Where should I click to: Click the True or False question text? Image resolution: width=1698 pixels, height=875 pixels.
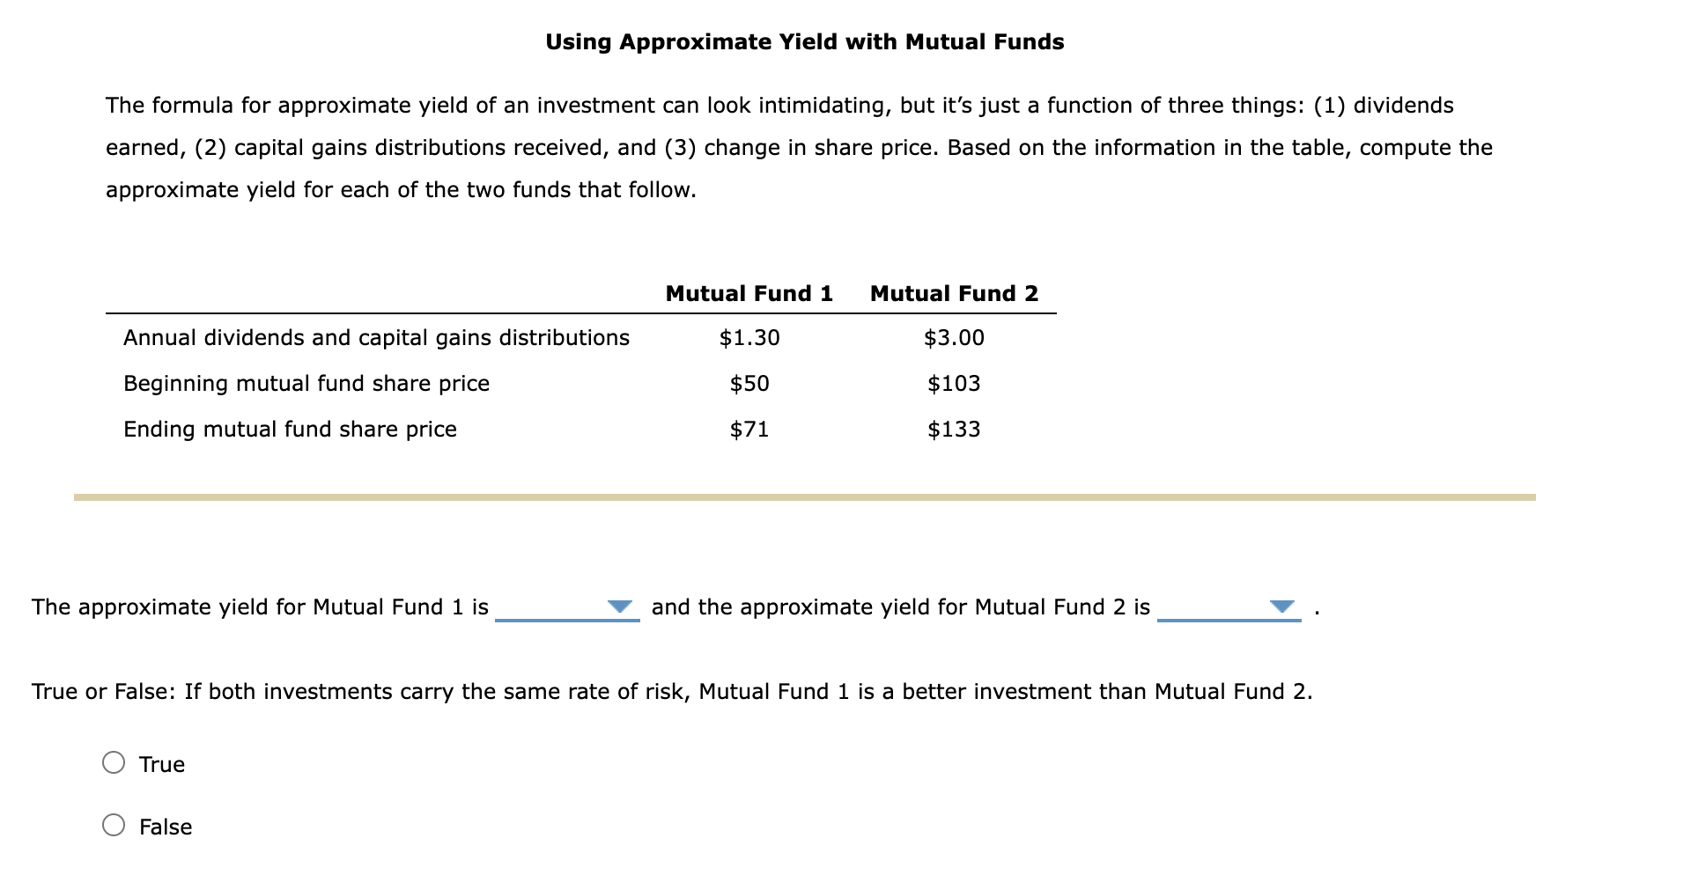(671, 692)
